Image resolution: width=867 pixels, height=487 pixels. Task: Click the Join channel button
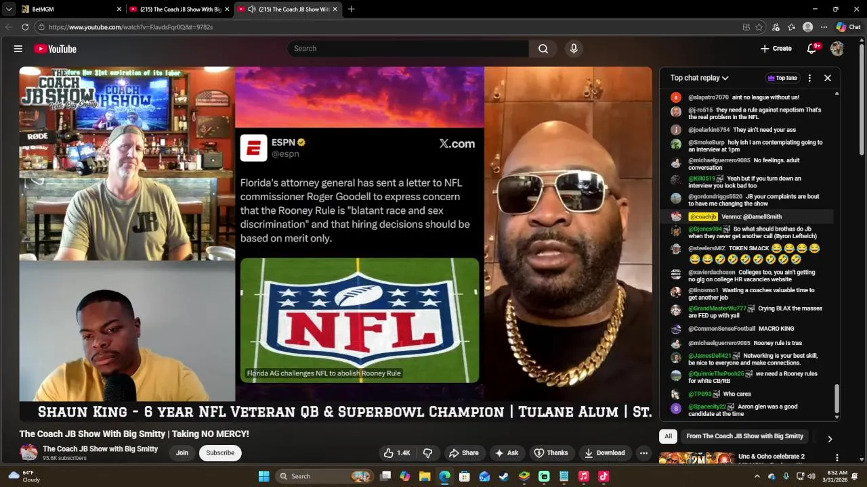[182, 453]
